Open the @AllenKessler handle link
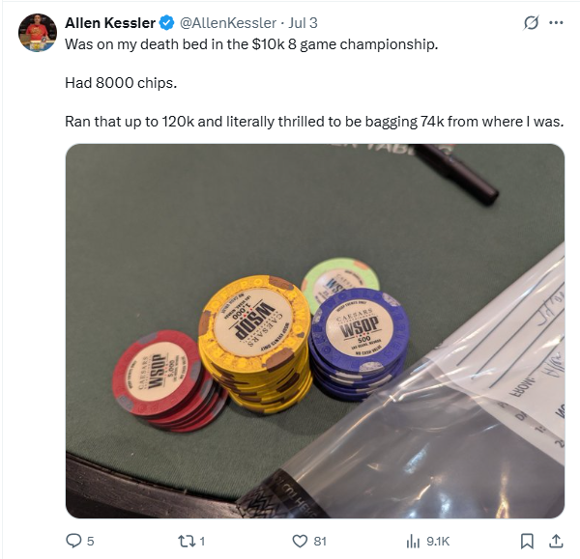580x559 pixels. [228, 23]
